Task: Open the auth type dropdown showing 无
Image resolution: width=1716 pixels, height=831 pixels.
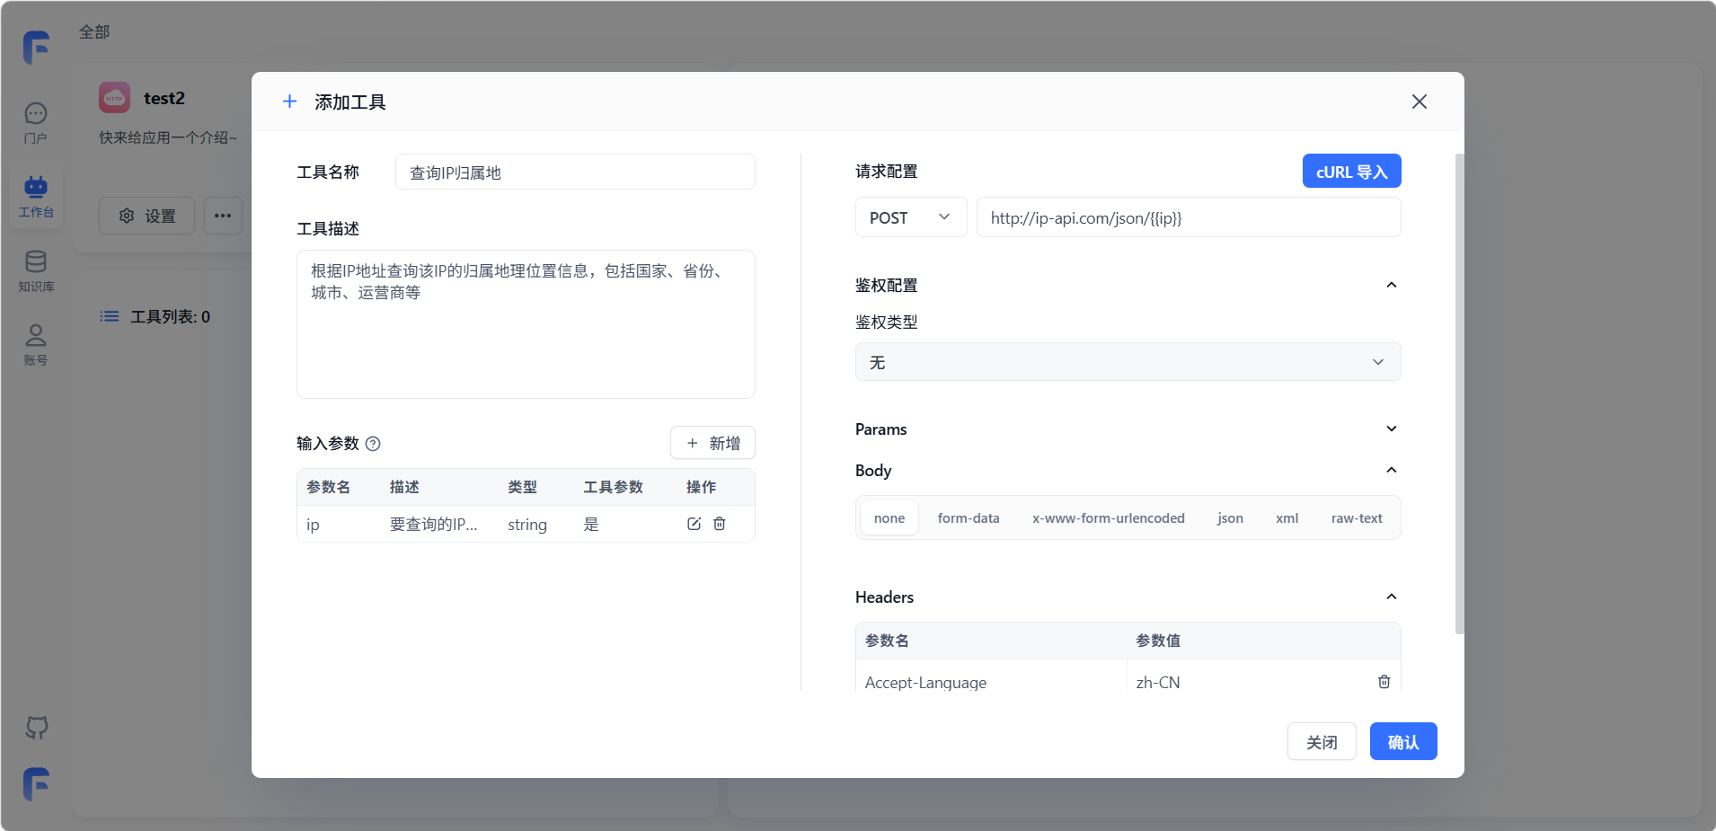Action: point(1128,362)
